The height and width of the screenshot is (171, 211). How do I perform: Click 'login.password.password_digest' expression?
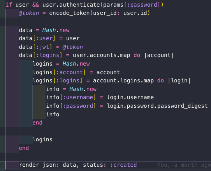point(157,106)
